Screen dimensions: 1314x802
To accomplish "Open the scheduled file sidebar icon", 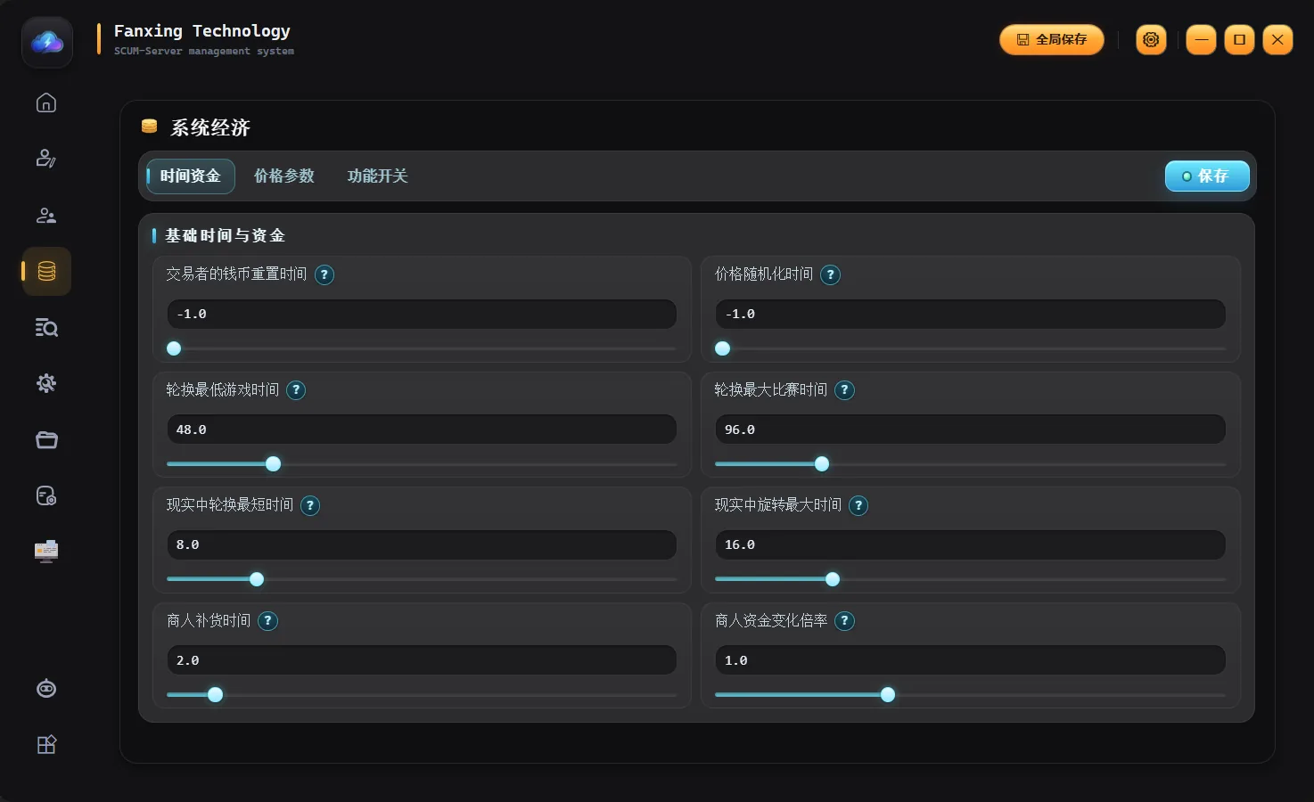I will (46, 495).
